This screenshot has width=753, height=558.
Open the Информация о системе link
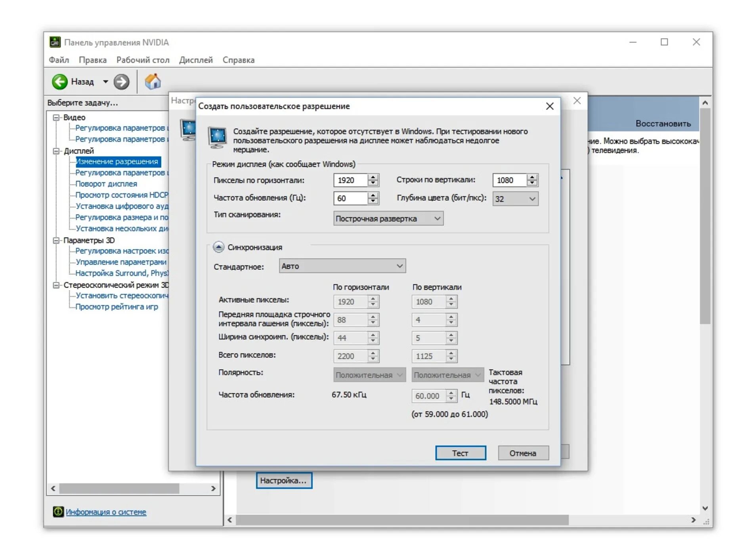point(106,512)
